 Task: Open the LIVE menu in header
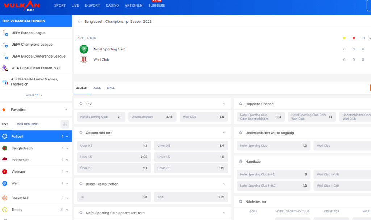click(x=75, y=5)
